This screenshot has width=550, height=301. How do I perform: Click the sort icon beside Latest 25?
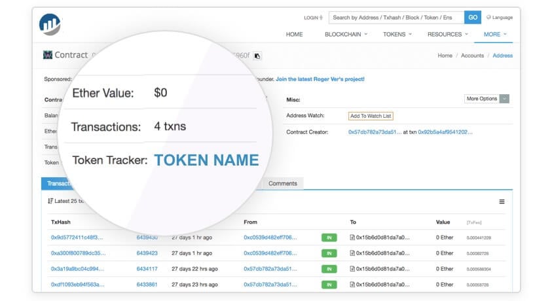point(50,201)
